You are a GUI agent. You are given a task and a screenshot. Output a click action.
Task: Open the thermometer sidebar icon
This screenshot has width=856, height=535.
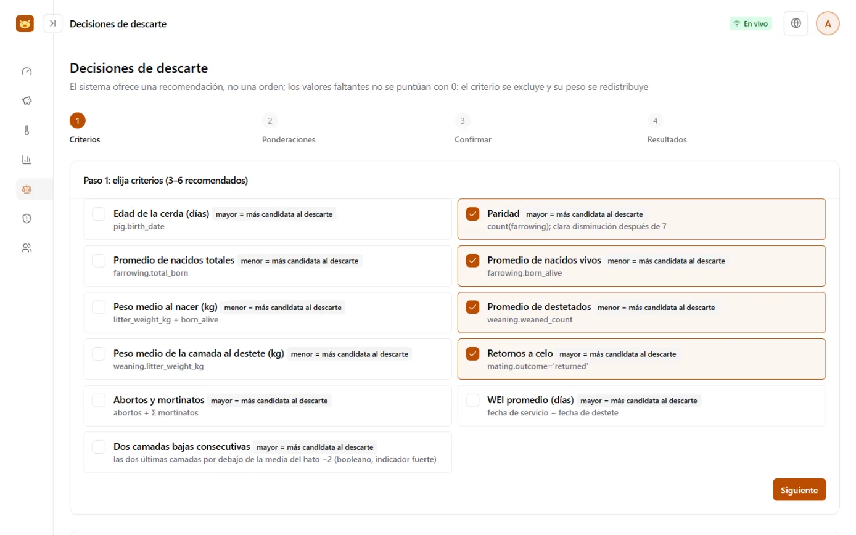click(x=27, y=130)
